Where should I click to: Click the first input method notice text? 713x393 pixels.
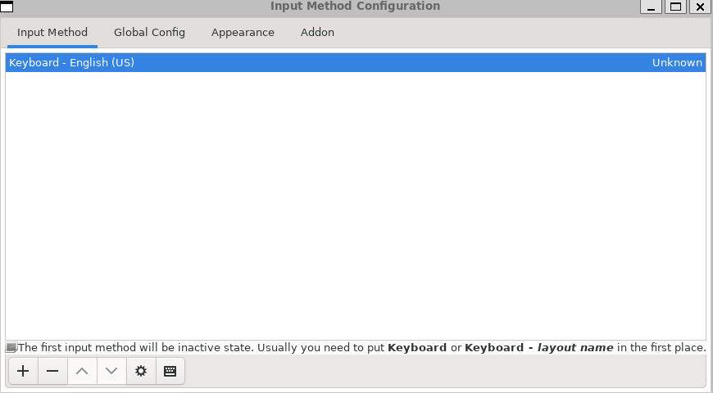pos(361,348)
